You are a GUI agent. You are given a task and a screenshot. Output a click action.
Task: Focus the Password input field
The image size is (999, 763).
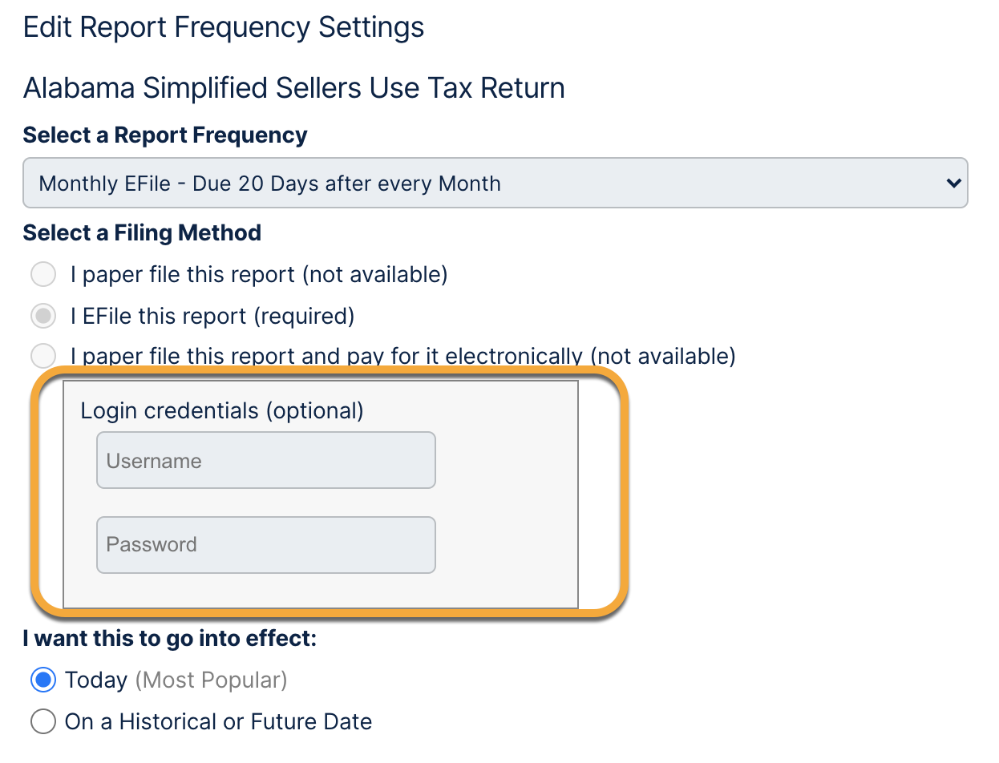(x=265, y=544)
